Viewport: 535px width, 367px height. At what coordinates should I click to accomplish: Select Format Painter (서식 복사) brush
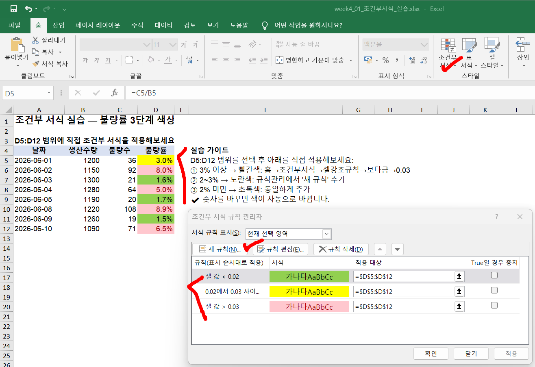tap(35, 64)
